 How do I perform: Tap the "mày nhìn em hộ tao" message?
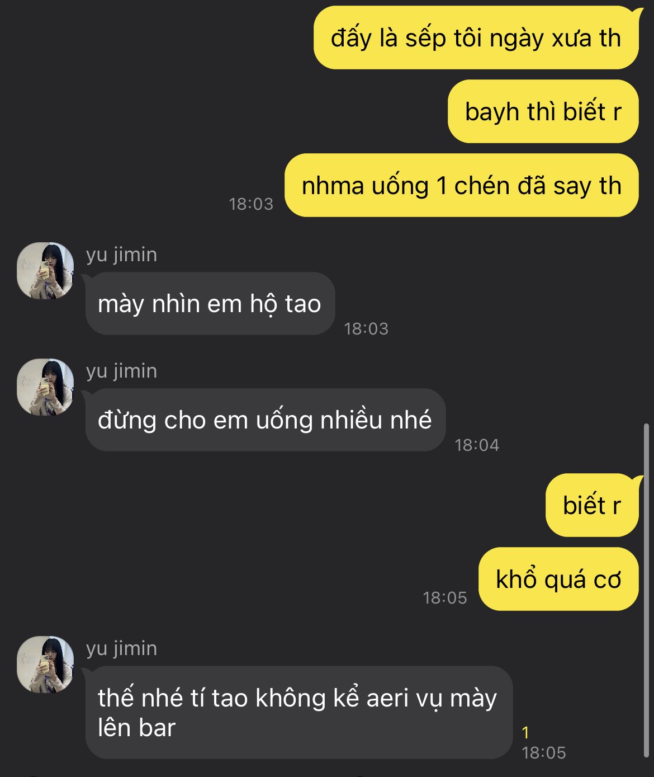pyautogui.click(x=210, y=304)
